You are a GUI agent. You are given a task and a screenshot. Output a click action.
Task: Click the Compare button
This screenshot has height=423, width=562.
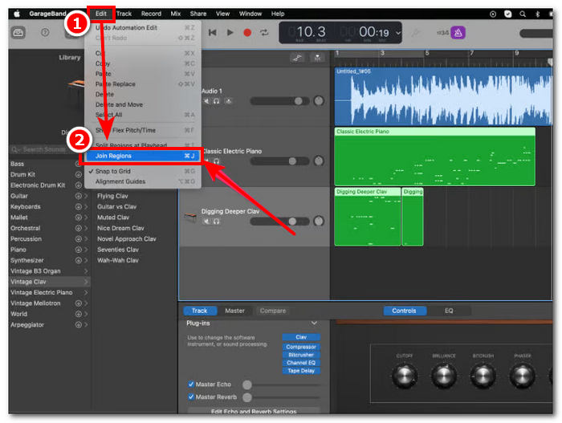point(273,311)
